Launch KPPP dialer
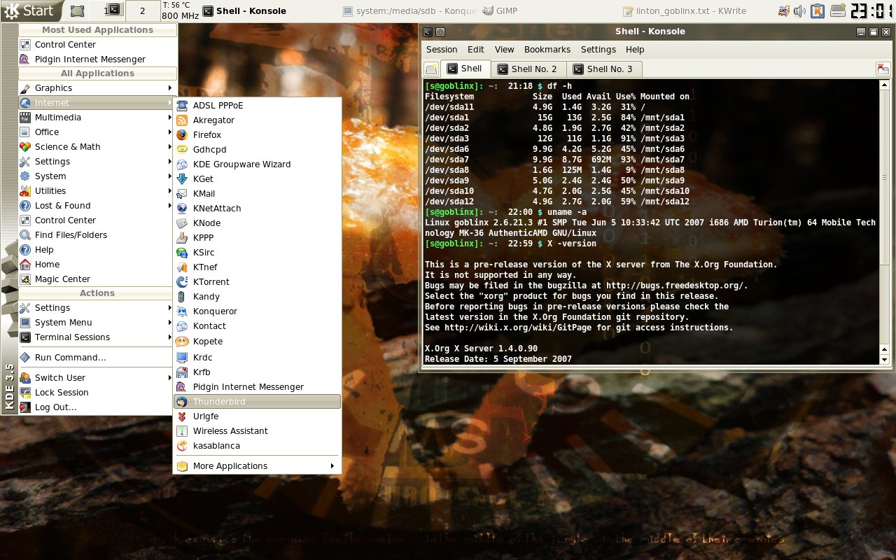 click(257, 238)
